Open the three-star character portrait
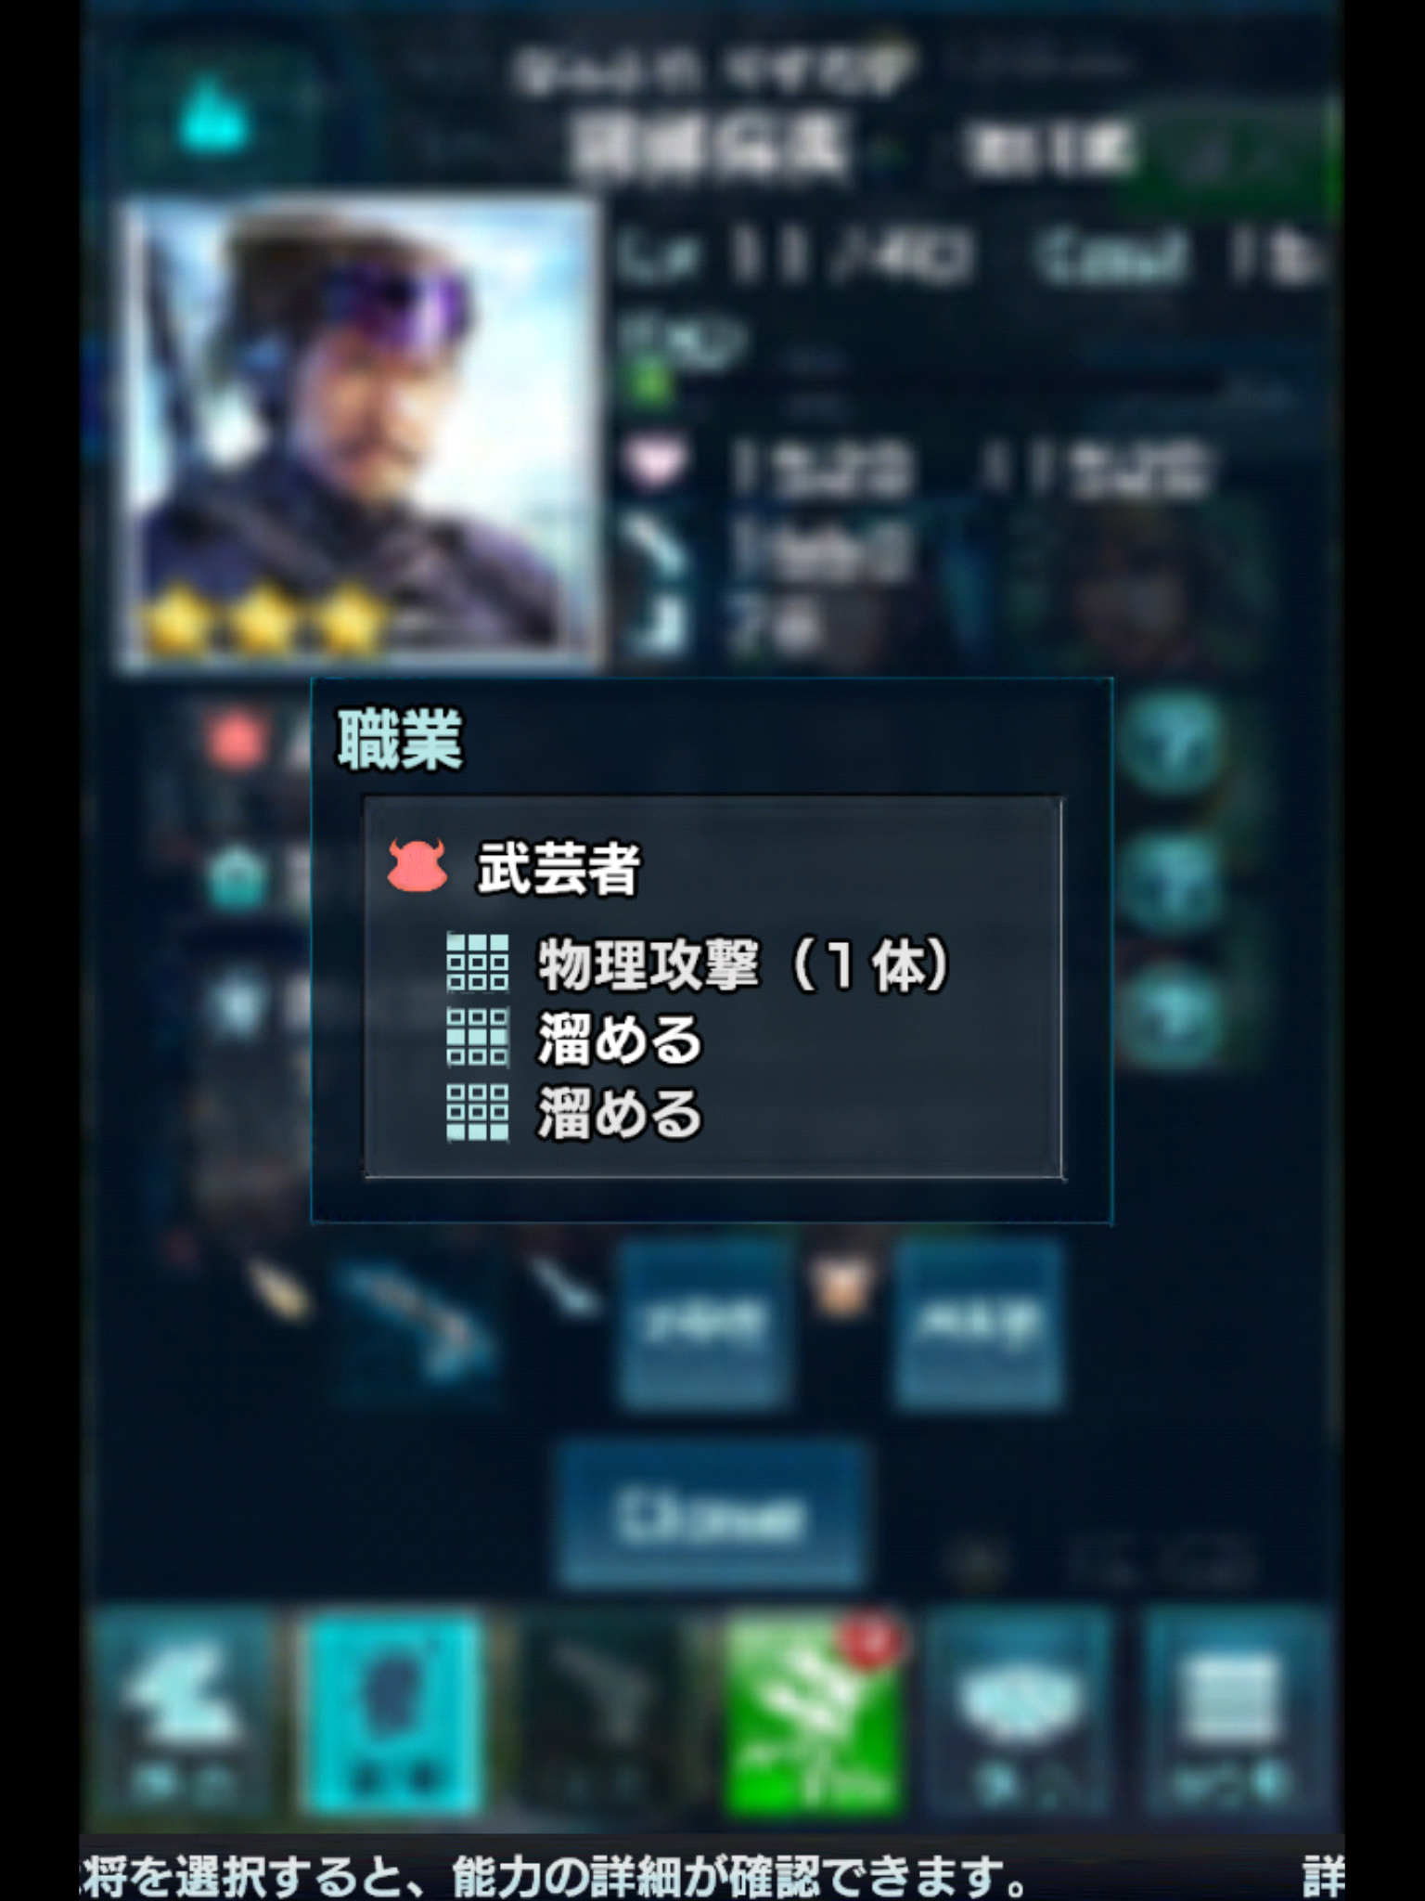The height and width of the screenshot is (1901, 1425). [x=360, y=433]
